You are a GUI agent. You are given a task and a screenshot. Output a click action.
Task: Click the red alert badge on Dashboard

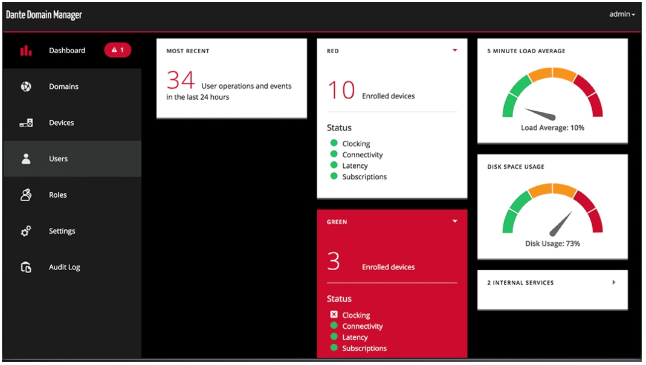click(x=118, y=50)
